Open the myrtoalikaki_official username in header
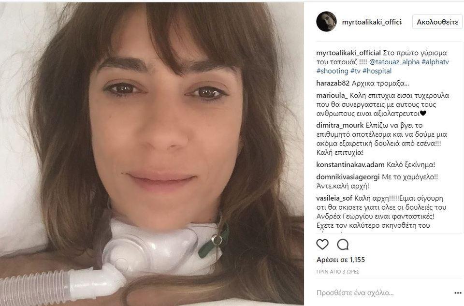This screenshot has width=464, height=306. (372, 22)
